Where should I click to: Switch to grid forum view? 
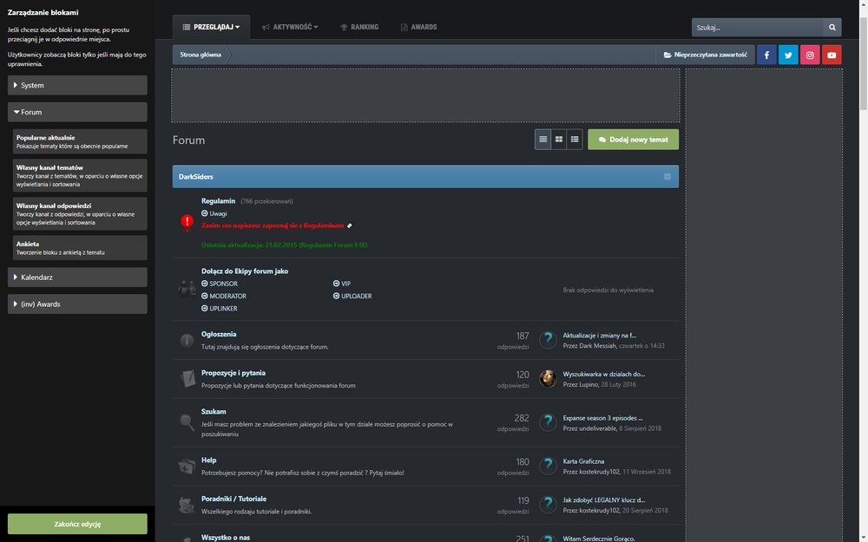(x=559, y=139)
